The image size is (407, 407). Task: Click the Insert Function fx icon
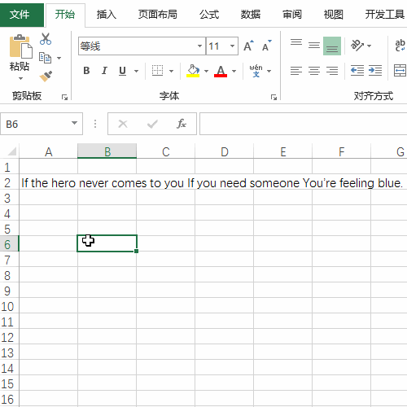tap(182, 124)
